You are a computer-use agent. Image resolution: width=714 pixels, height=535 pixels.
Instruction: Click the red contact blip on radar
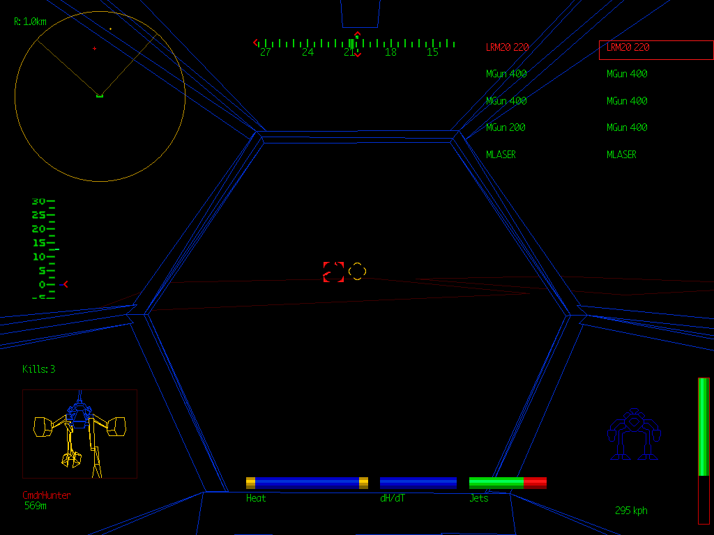click(94, 49)
